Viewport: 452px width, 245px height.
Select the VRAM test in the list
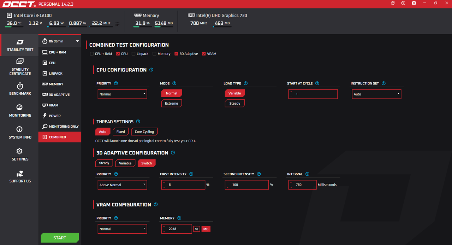[x=60, y=105]
